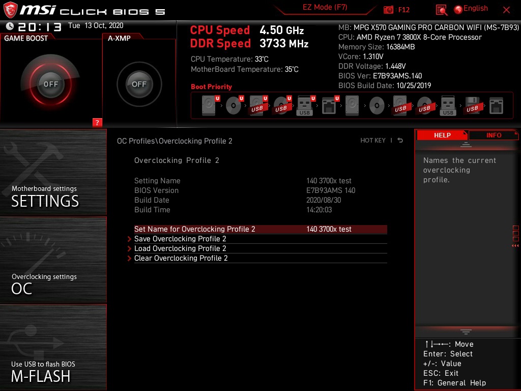
Task: Pick the legacy USB CD/DVD boot icon
Action: (x=424, y=106)
